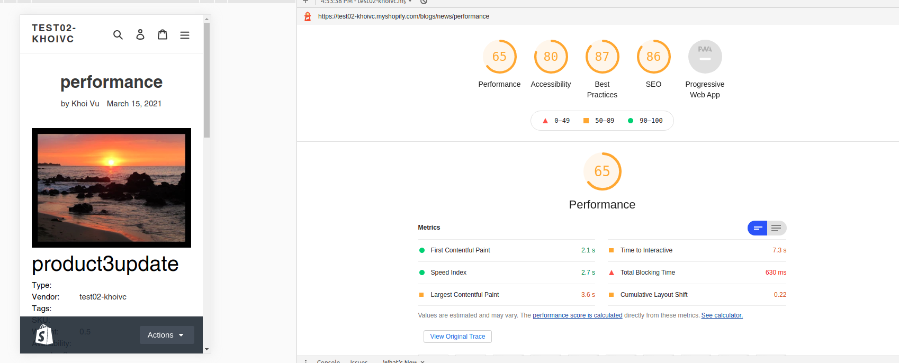899x363 pixels.
Task: Open the account login person icon
Action: coord(140,35)
